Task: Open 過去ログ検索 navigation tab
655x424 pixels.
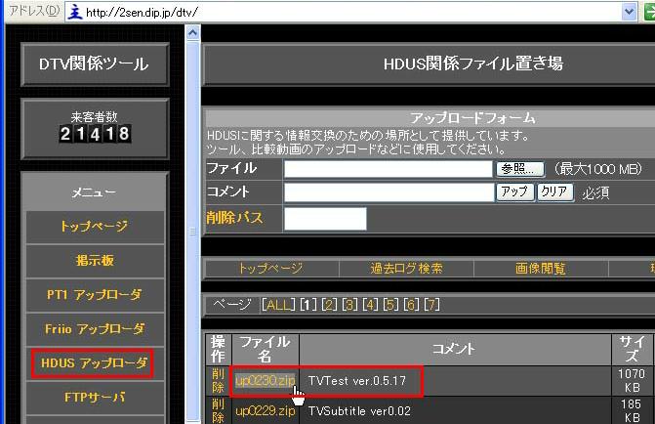Action: point(406,268)
